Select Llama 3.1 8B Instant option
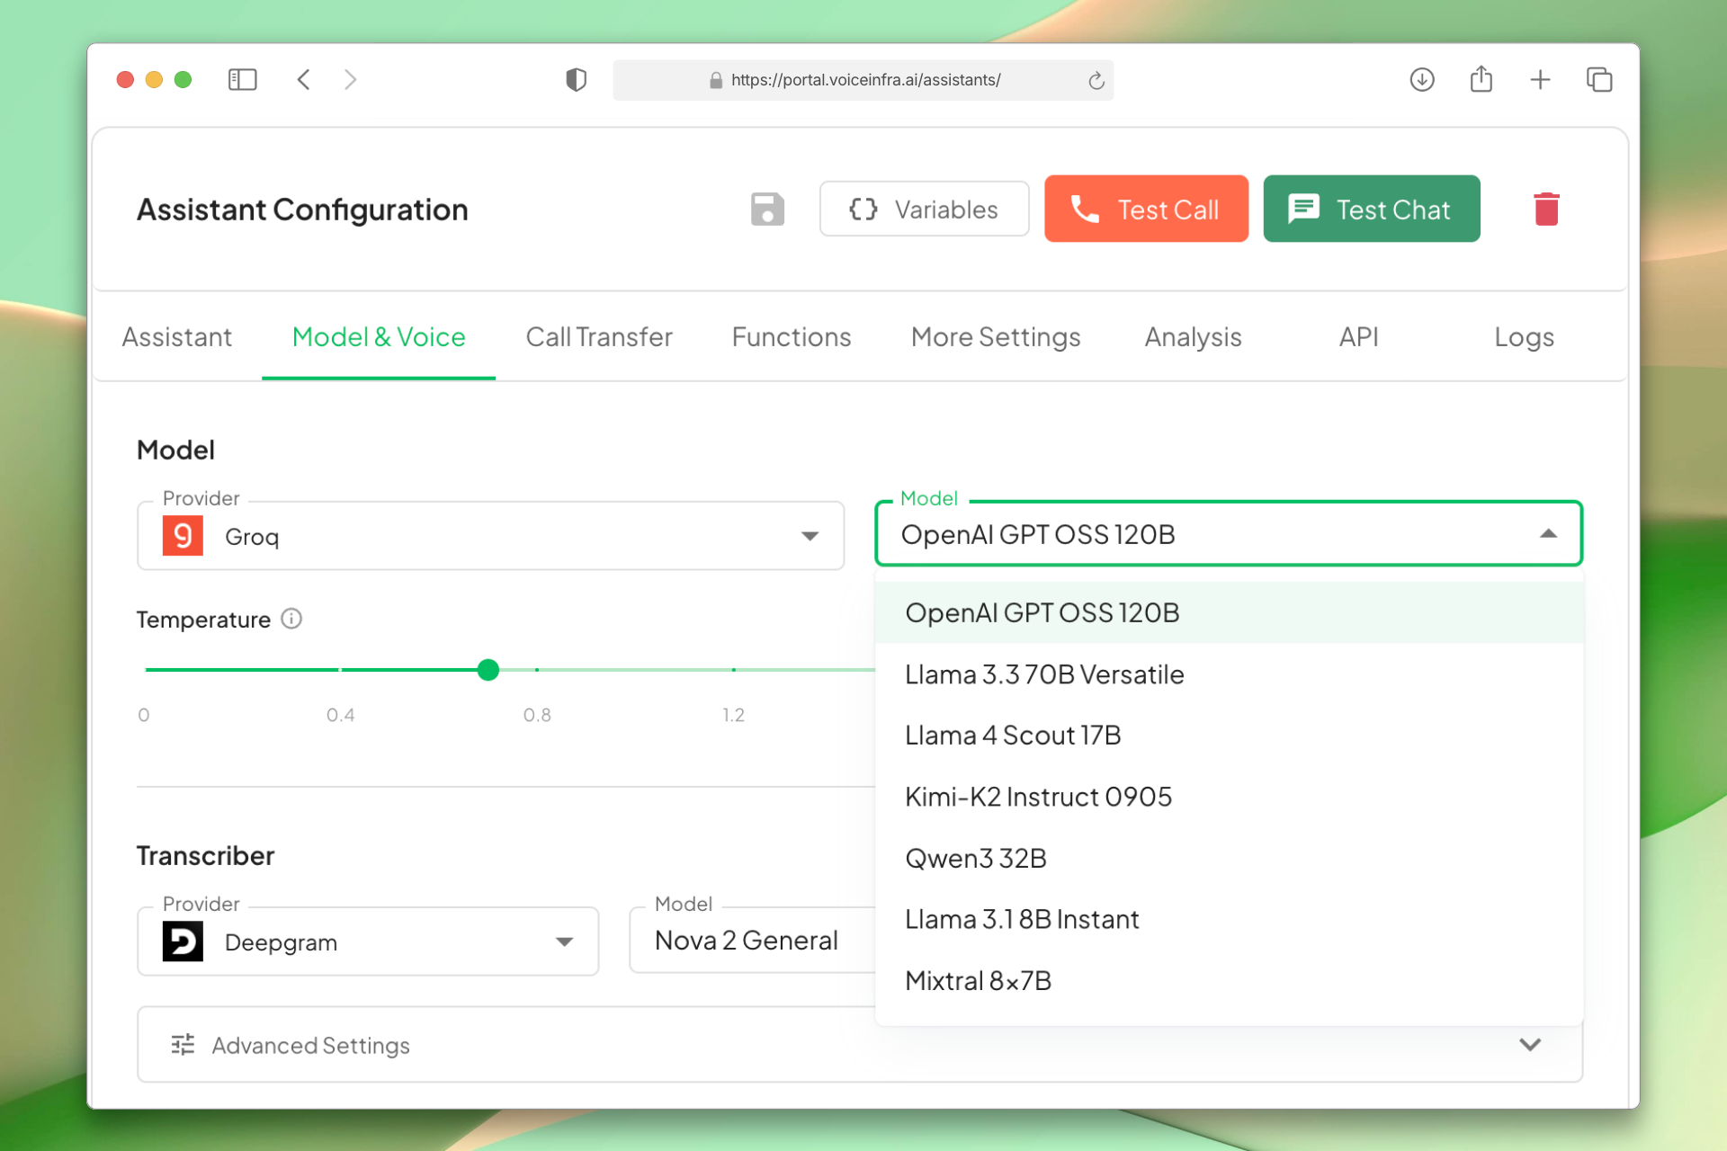The width and height of the screenshot is (1727, 1151). 1229,920
